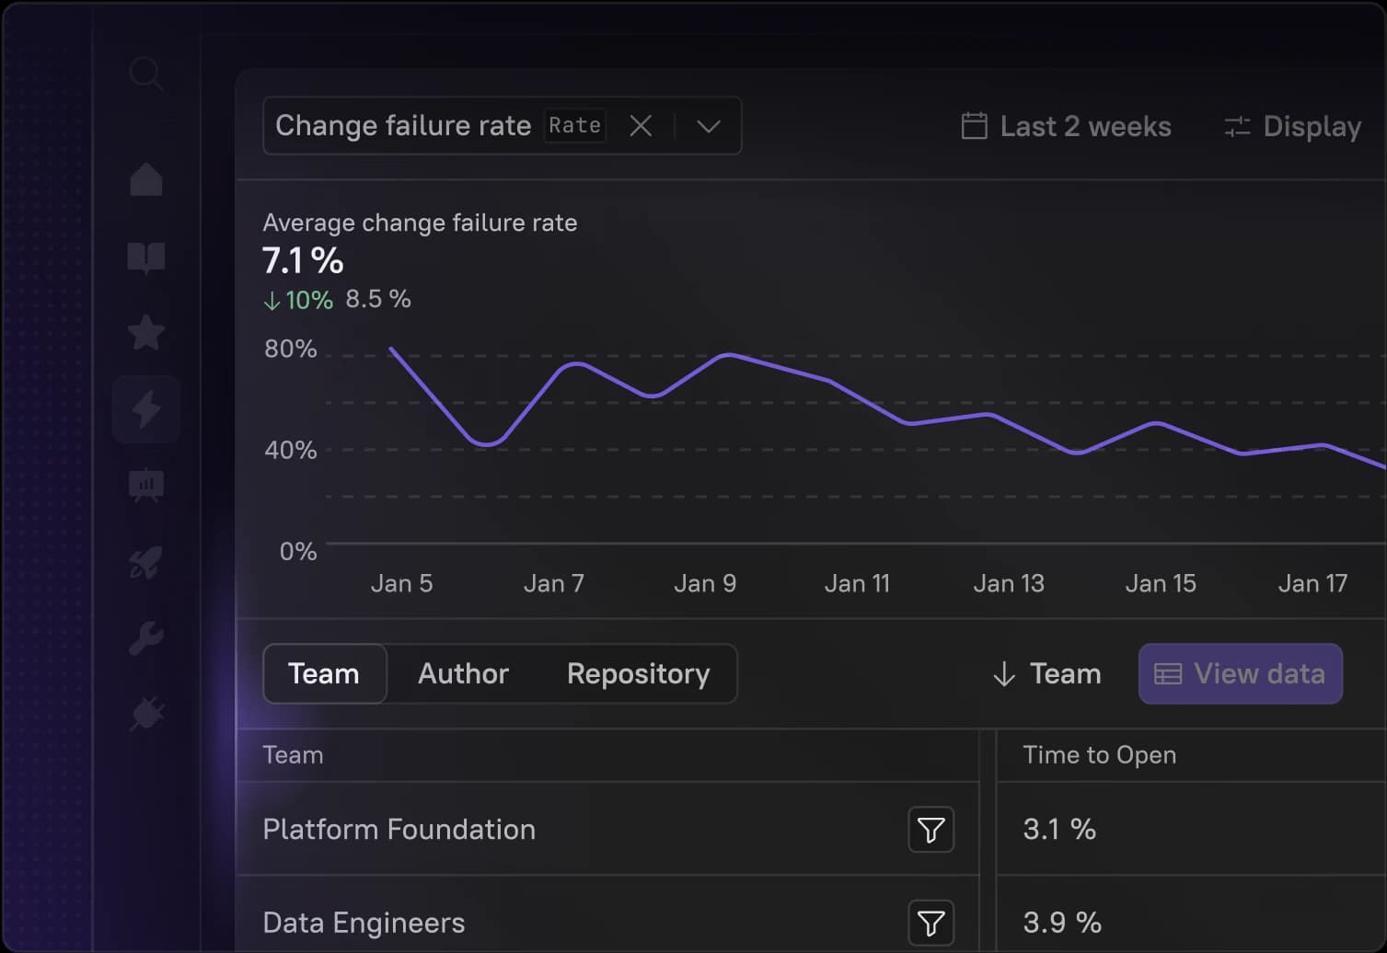Click the Change failure rate metric field
This screenshot has width=1387, height=953.
(502, 126)
